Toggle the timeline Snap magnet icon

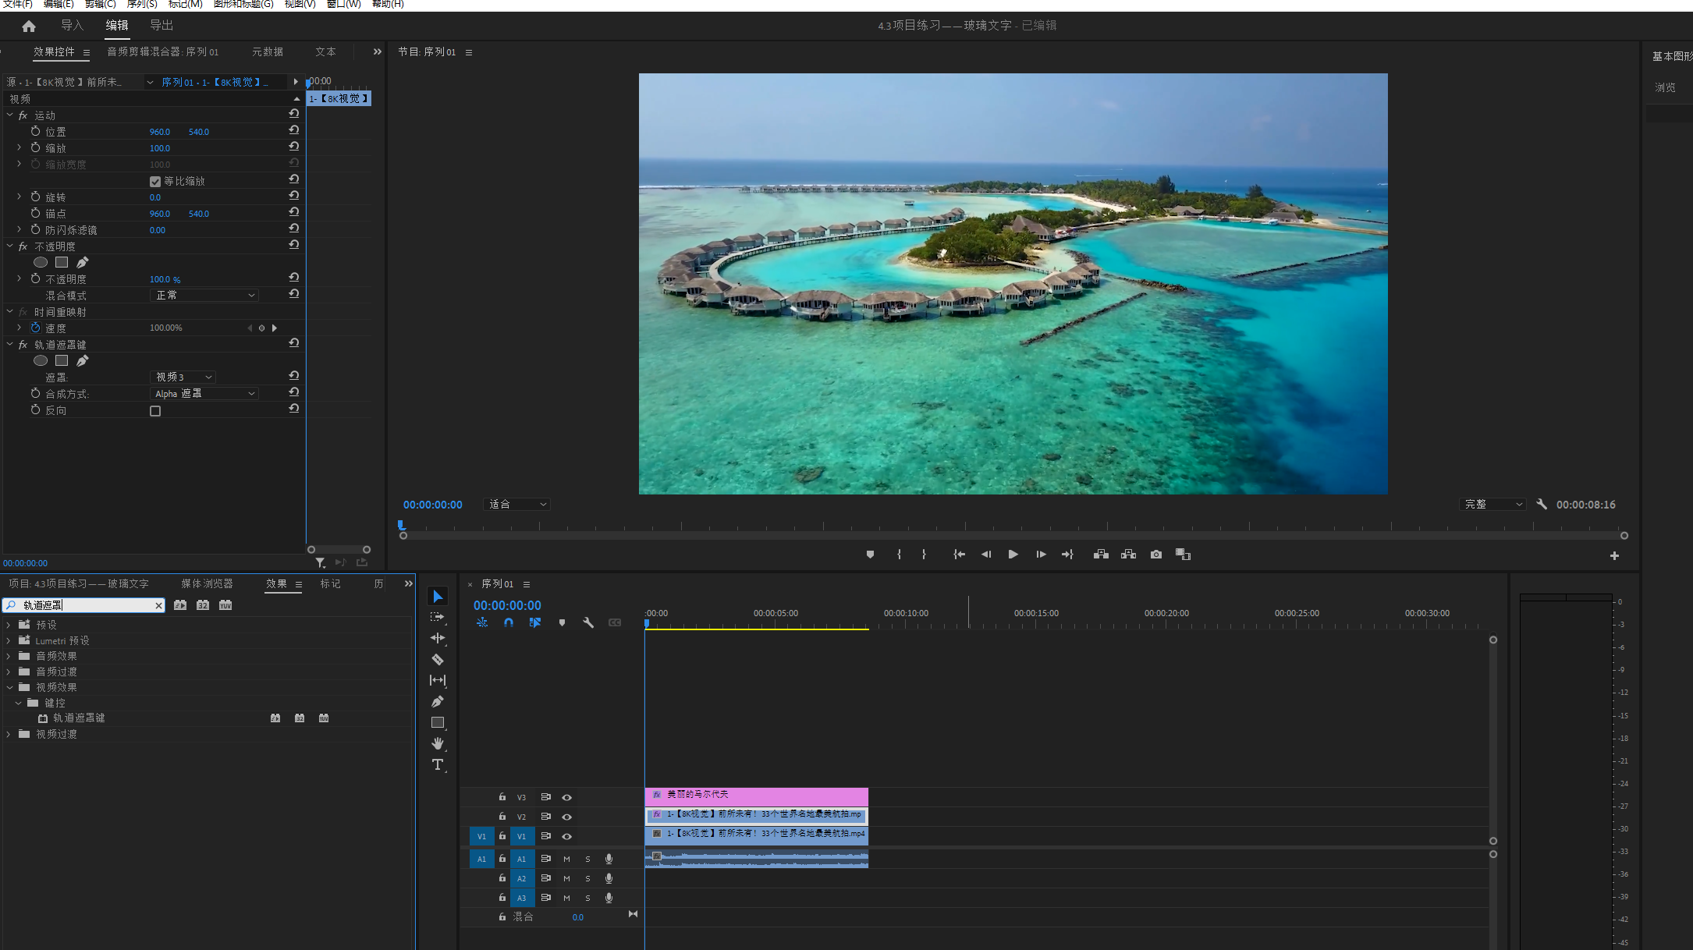point(509,622)
